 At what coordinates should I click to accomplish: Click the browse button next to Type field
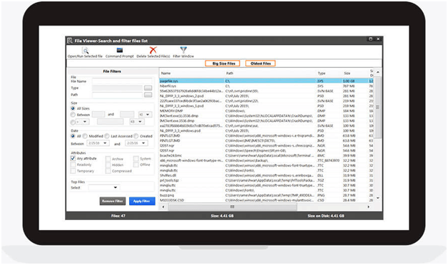pos(148,88)
